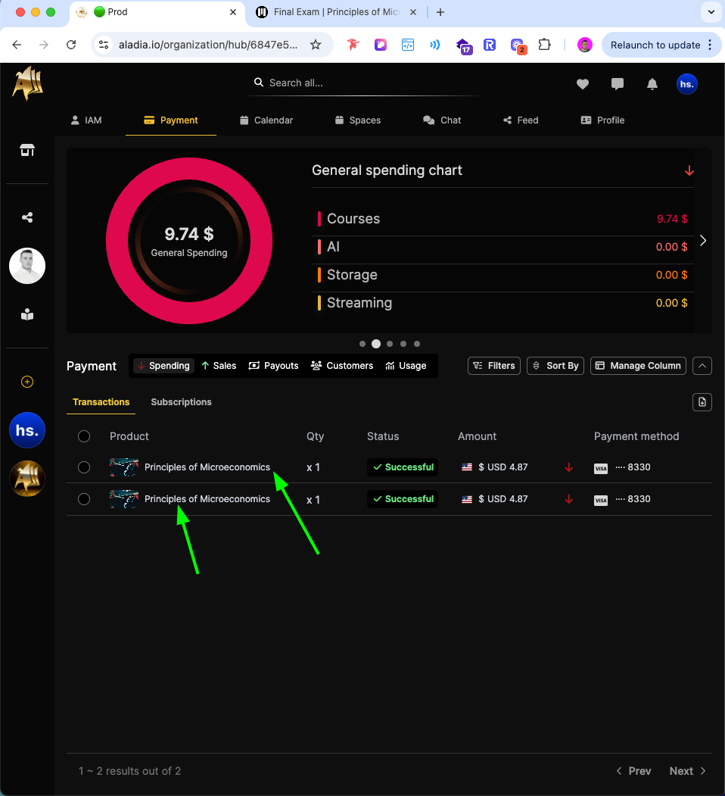Show the Sales payment view
The image size is (725, 796).
click(219, 366)
